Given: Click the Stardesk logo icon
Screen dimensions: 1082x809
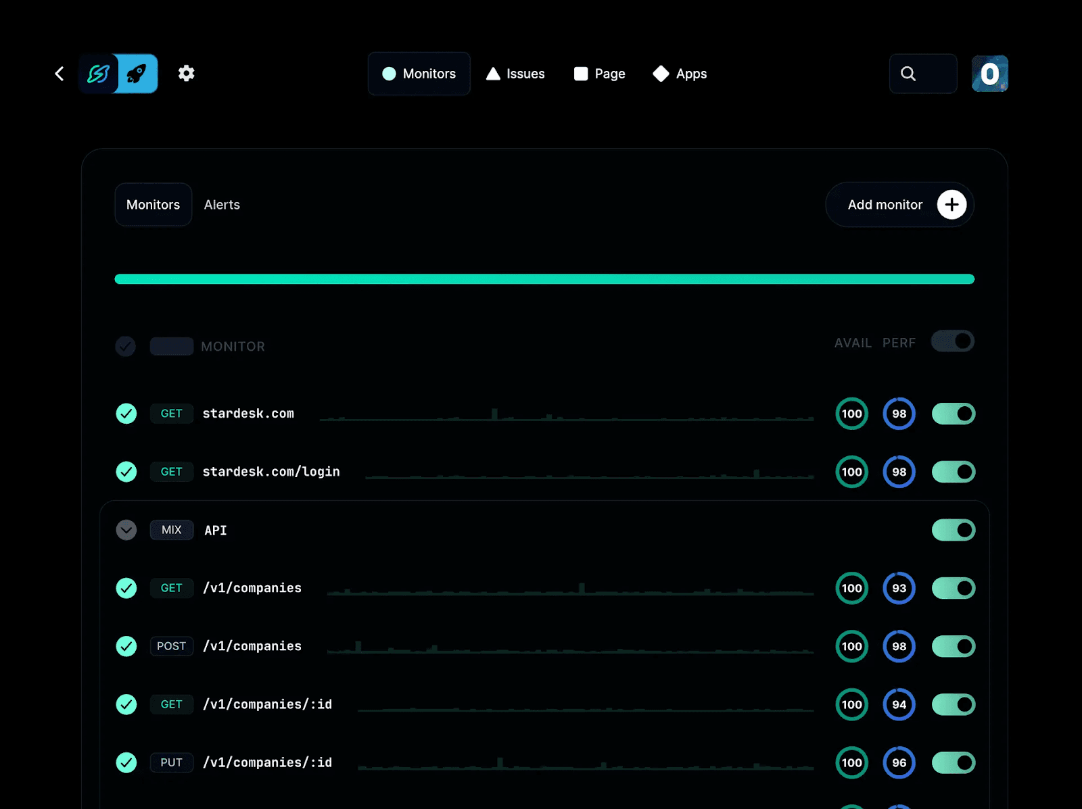Looking at the screenshot, I should (99, 73).
